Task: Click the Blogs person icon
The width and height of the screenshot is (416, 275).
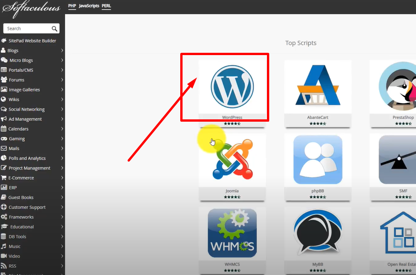Action: (x=3, y=50)
